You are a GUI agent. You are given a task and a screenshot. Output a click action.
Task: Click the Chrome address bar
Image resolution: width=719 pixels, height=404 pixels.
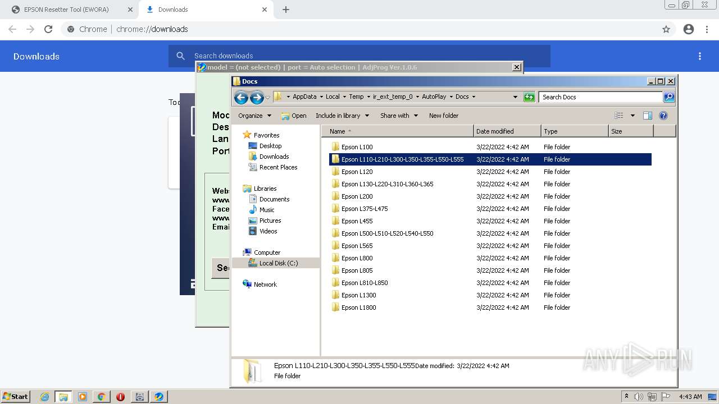tap(359, 29)
